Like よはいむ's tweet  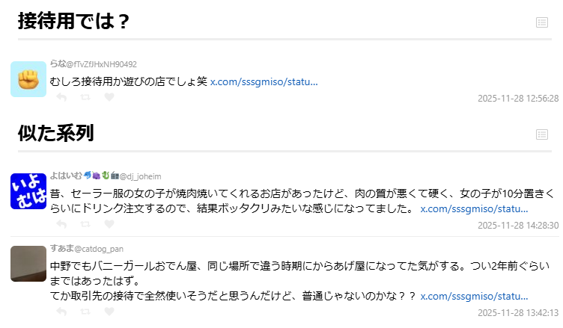tap(109, 223)
